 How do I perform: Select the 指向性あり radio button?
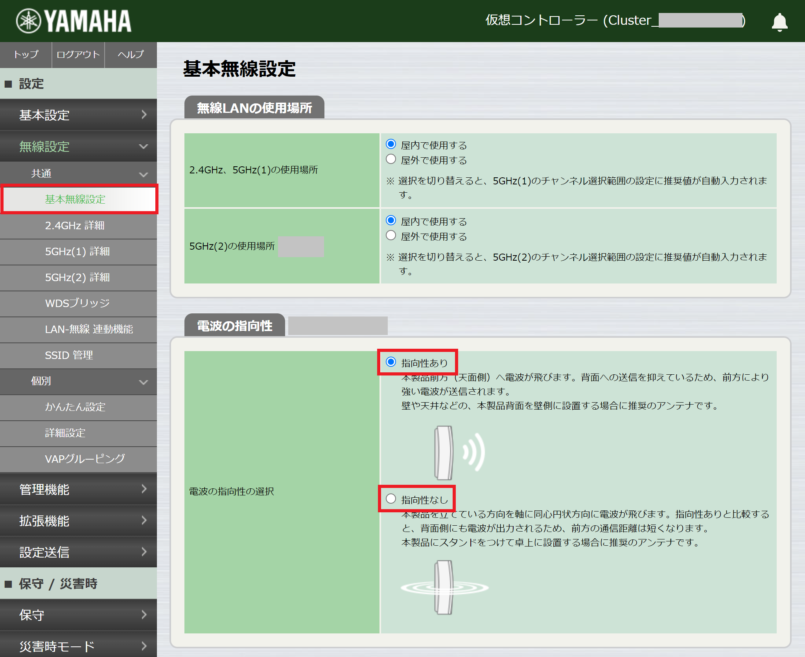click(391, 362)
